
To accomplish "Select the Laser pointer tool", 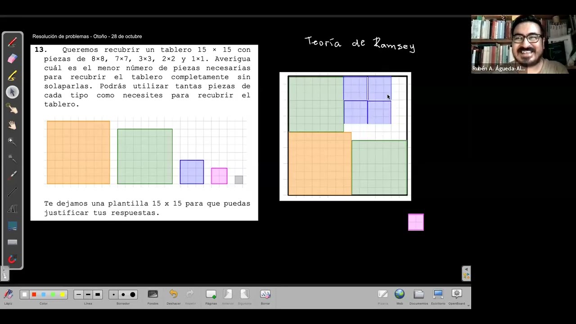I will (x=12, y=175).
